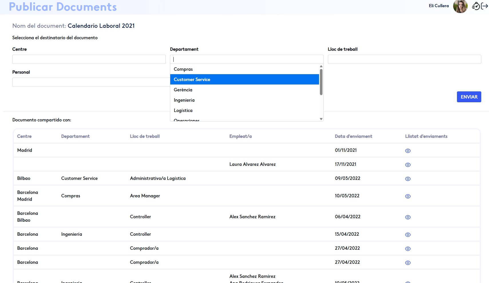Image resolution: width=489 pixels, height=283 pixels.
Task: Open the Centre dropdown field
Action: [89, 59]
